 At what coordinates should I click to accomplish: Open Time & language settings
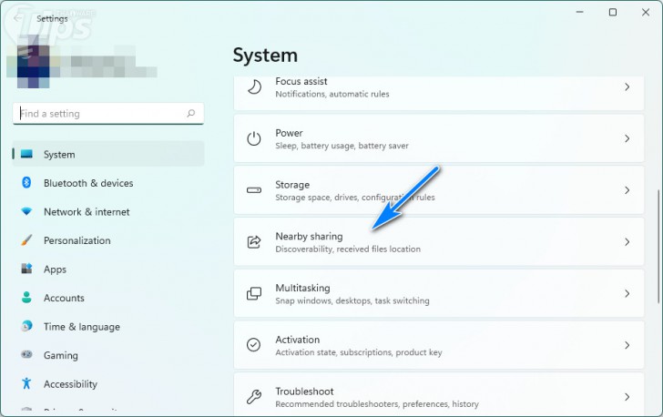(x=108, y=327)
